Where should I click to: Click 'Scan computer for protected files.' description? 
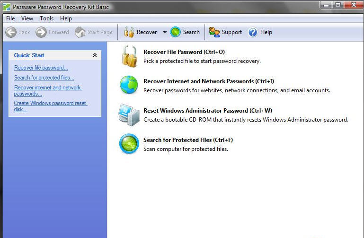coord(186,149)
